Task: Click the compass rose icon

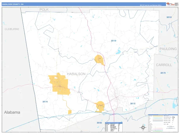Action: [x=143, y=127]
